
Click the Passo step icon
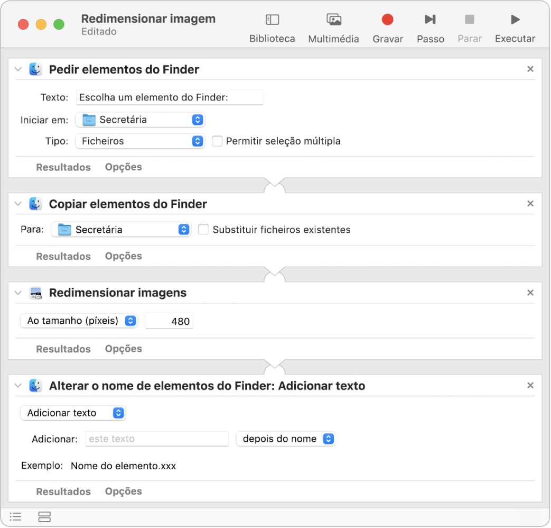pyautogui.click(x=430, y=20)
